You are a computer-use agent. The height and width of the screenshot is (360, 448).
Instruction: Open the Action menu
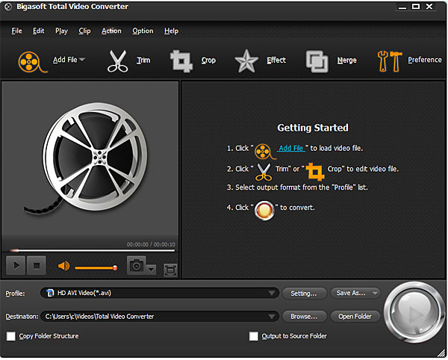pyautogui.click(x=111, y=31)
